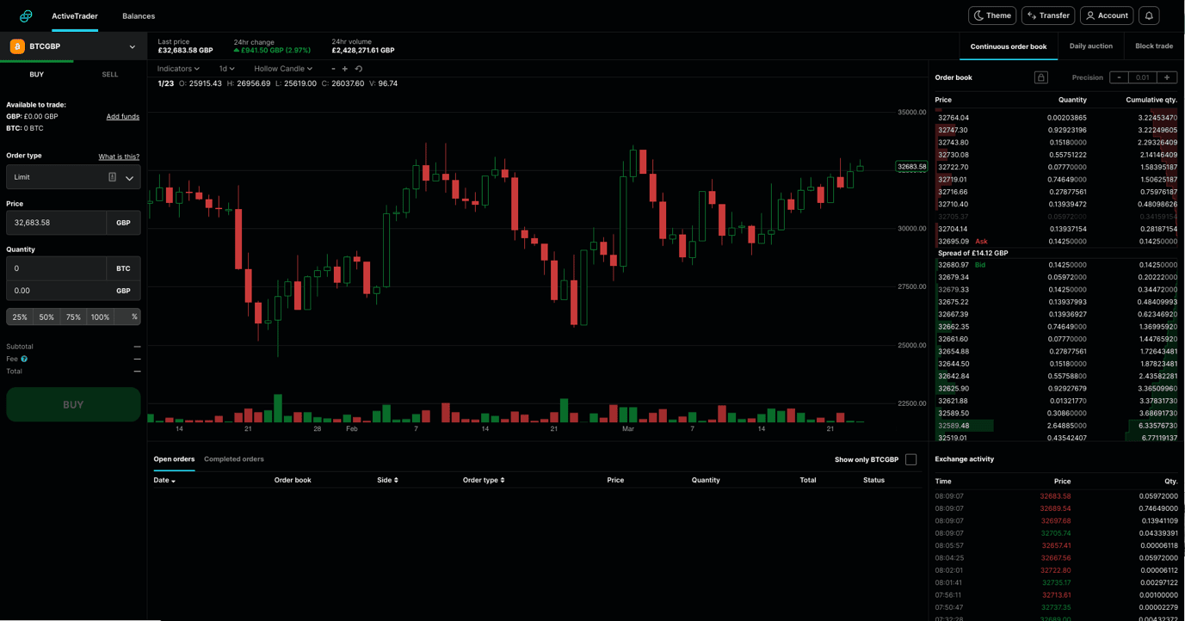
Task: Click the Price input field
Action: [56, 223]
